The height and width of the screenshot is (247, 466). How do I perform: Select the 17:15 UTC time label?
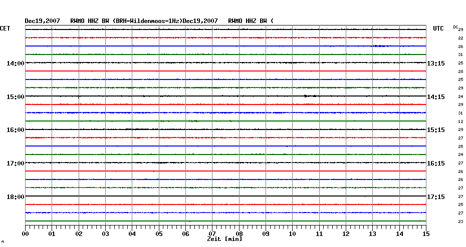[x=436, y=197]
